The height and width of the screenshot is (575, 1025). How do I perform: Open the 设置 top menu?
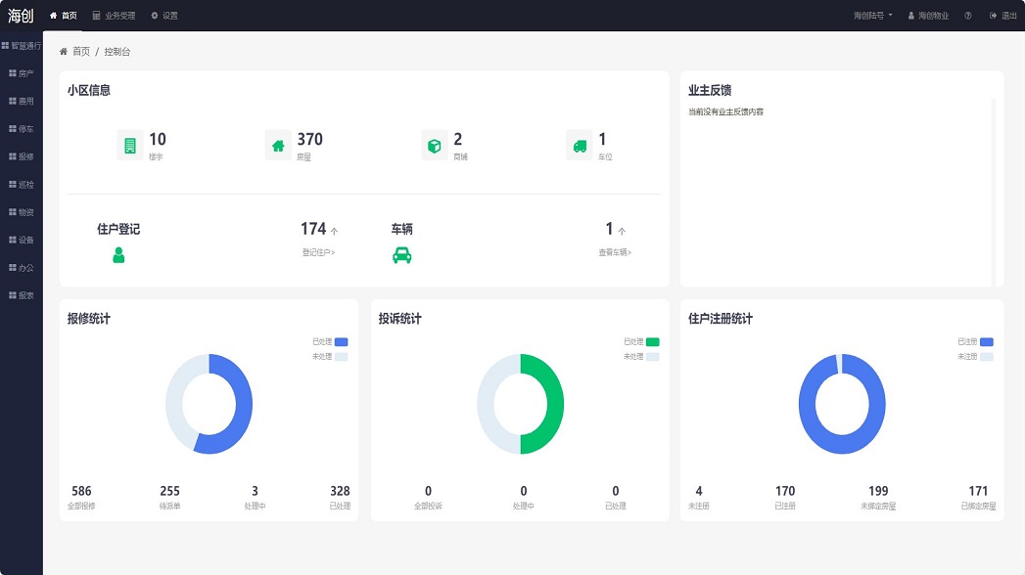coord(164,16)
